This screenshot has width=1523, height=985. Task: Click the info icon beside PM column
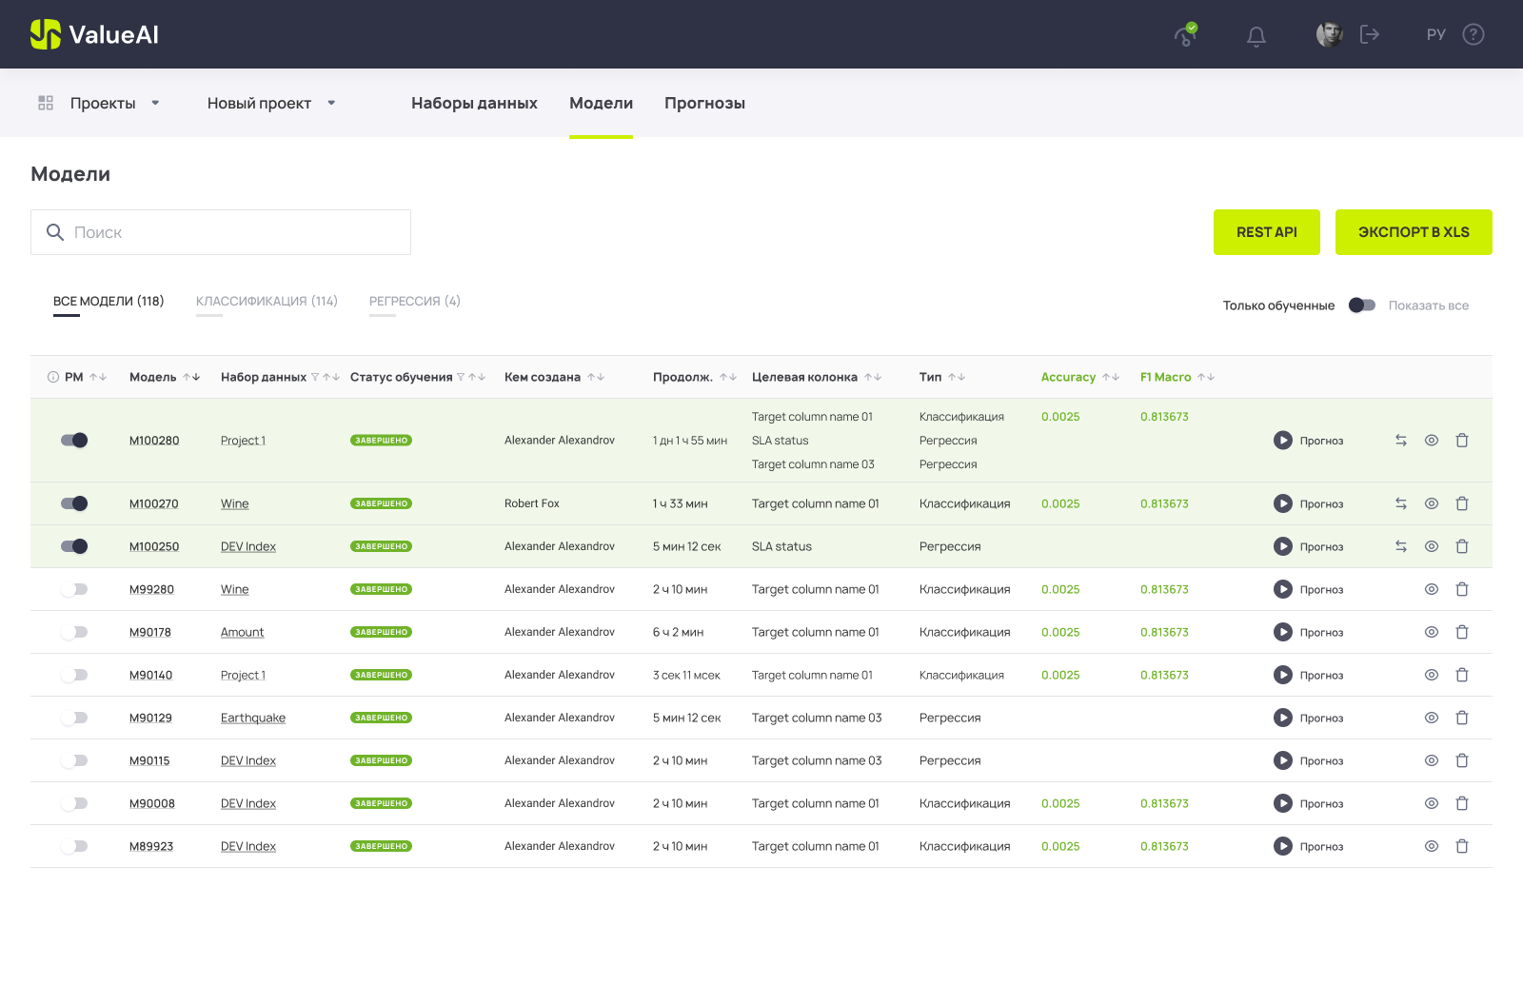53,378
